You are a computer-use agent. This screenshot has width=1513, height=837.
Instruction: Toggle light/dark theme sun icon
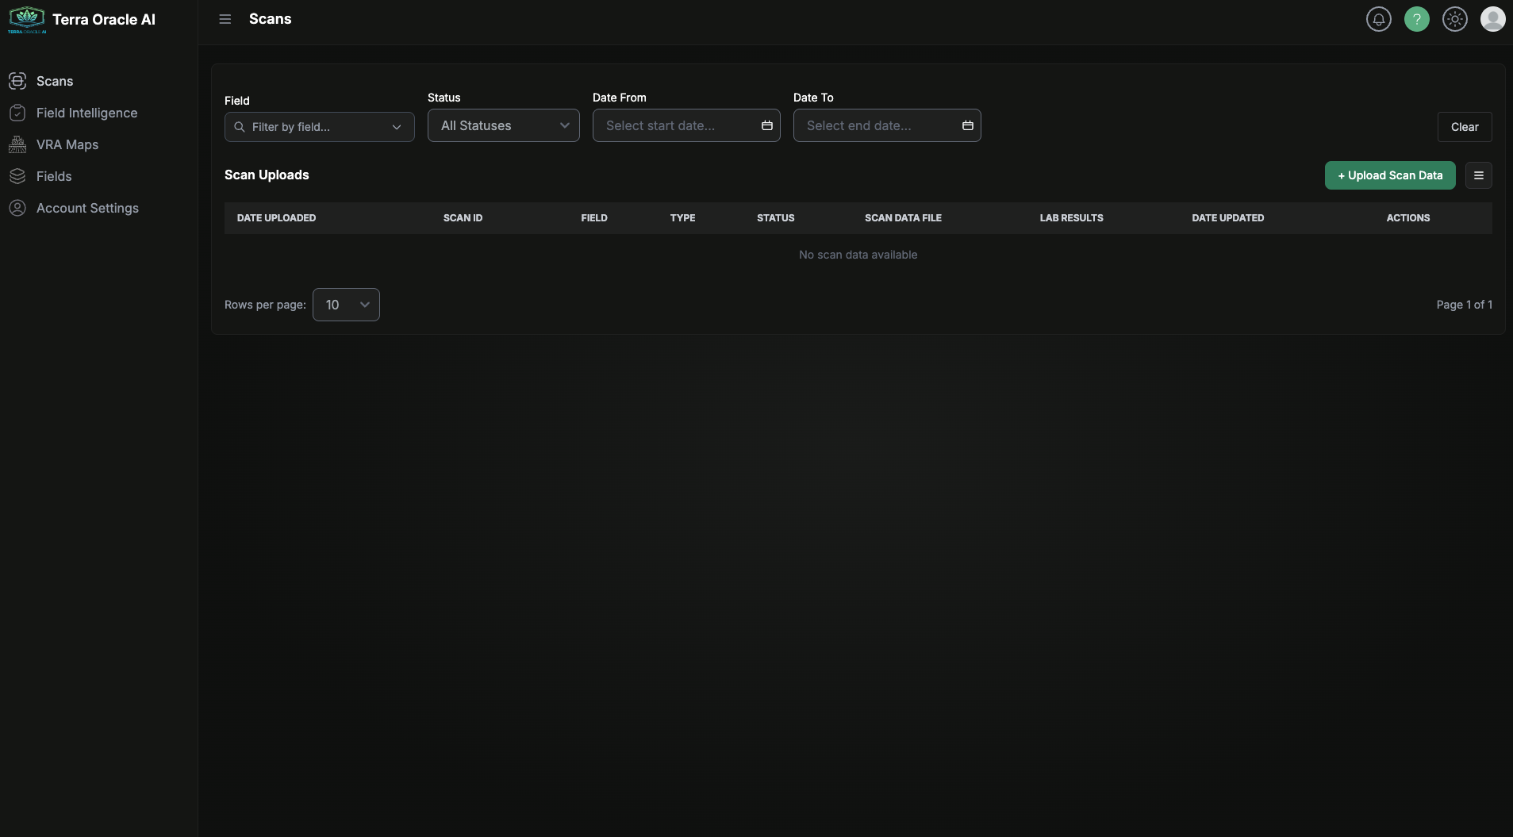[x=1454, y=19]
